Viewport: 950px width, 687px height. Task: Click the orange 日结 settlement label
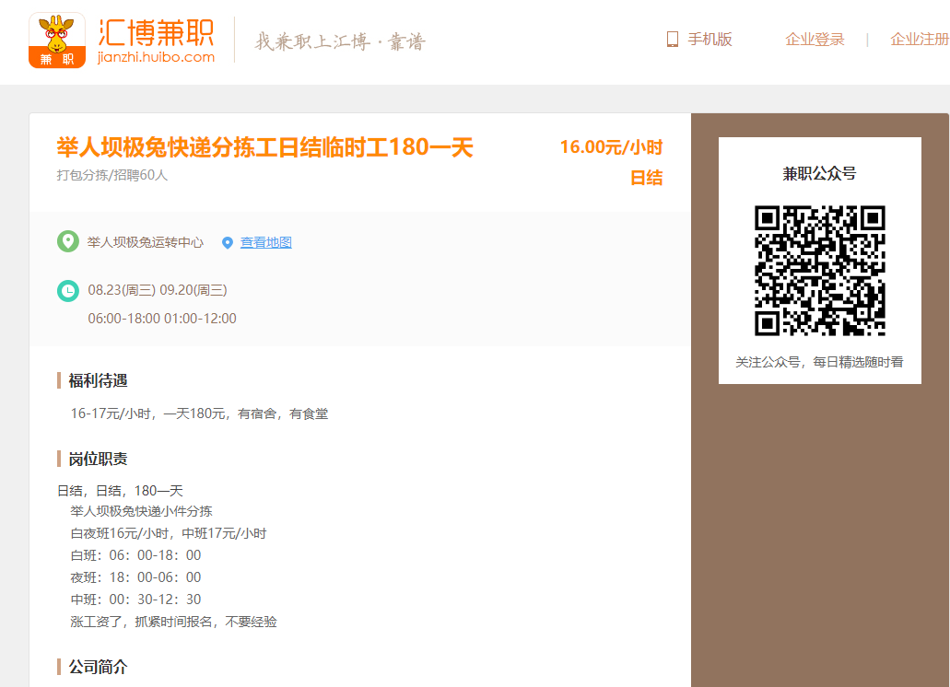(647, 178)
